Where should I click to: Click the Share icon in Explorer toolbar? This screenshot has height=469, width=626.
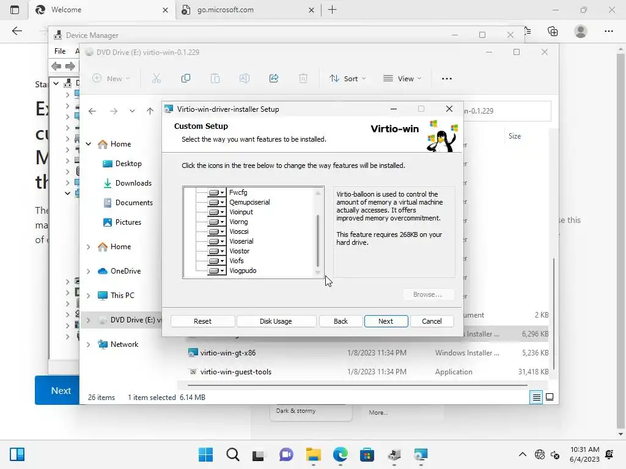[x=274, y=79]
